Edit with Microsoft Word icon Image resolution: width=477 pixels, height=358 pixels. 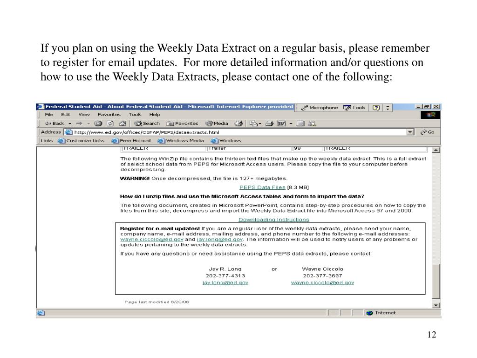(x=282, y=124)
